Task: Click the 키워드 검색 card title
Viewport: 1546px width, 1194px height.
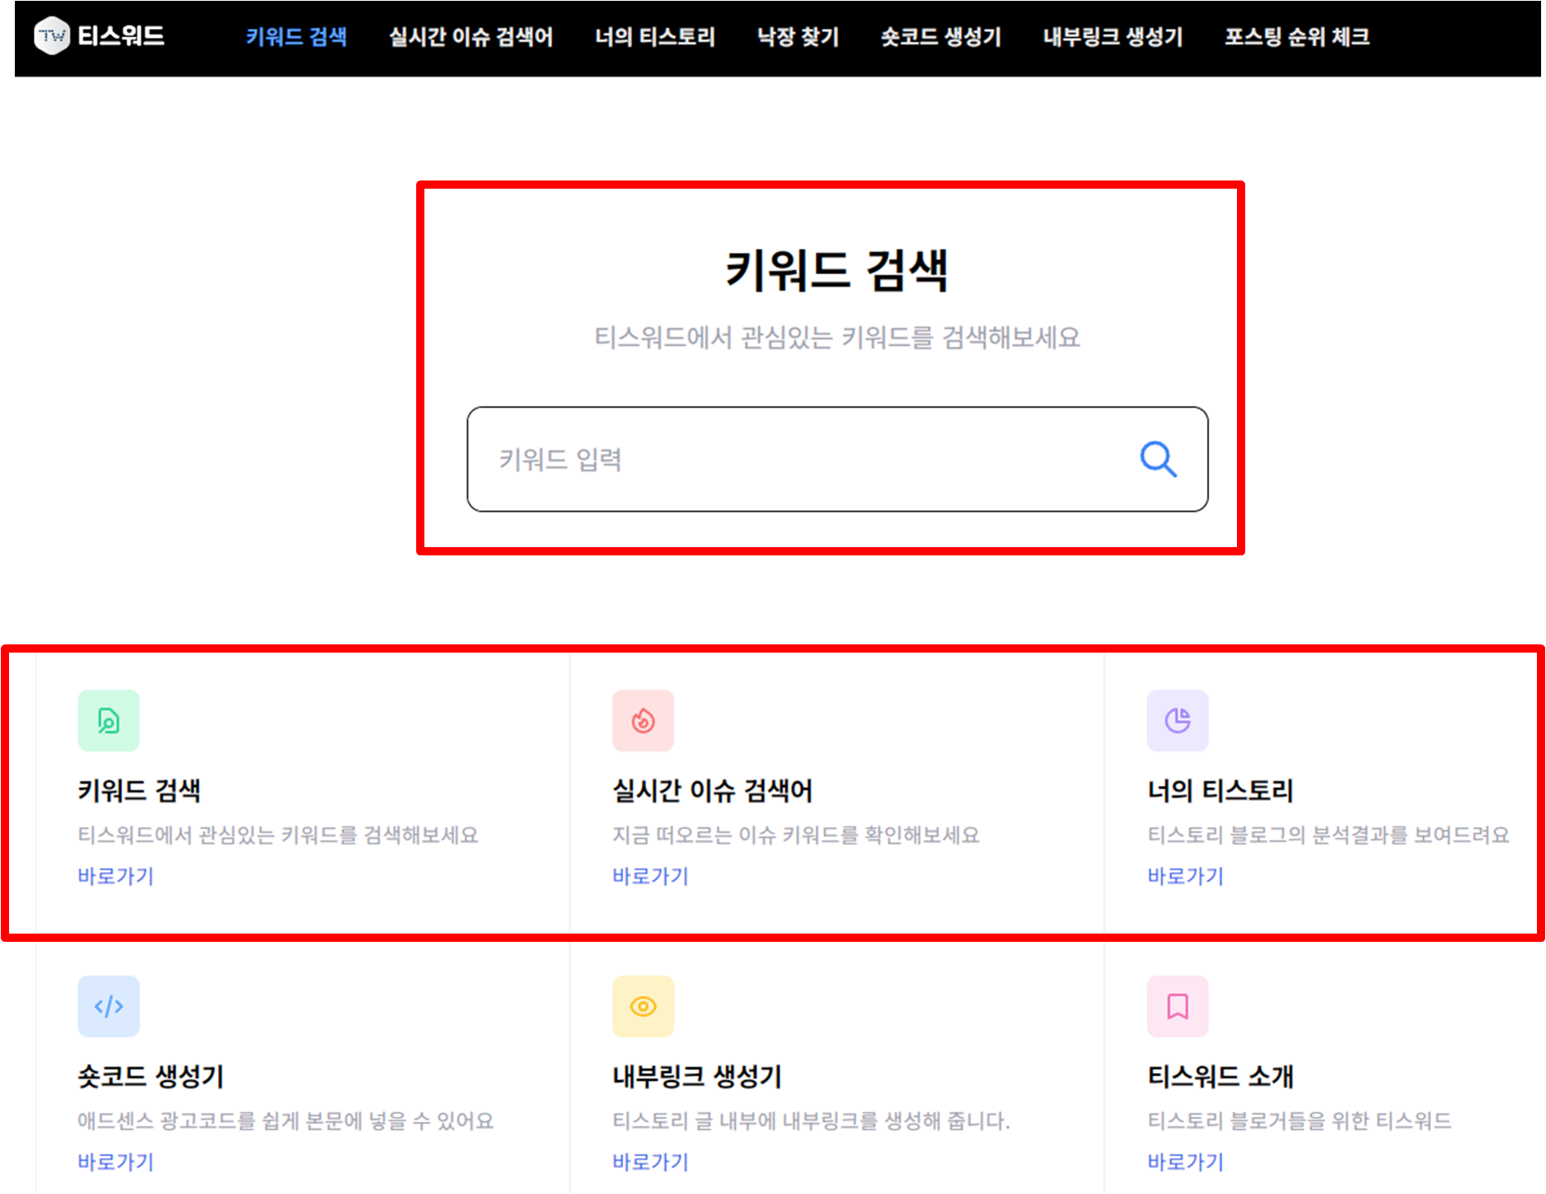Action: coord(139,790)
